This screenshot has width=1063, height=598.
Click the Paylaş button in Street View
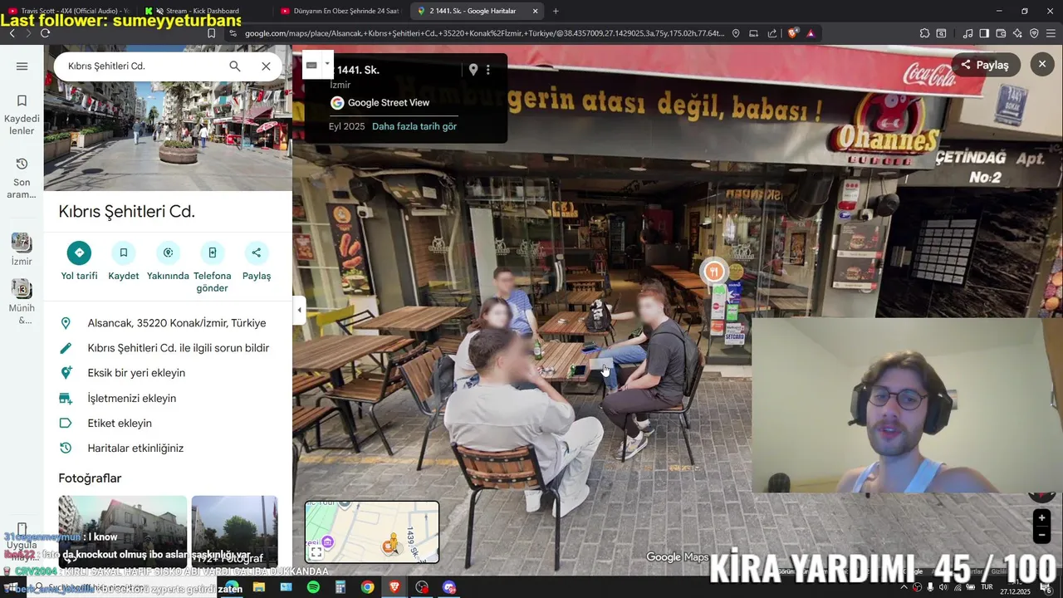985,65
